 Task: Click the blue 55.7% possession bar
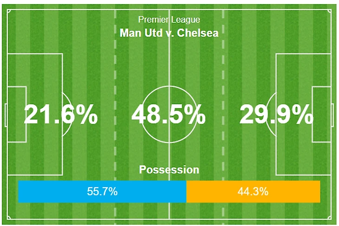tap(102, 192)
